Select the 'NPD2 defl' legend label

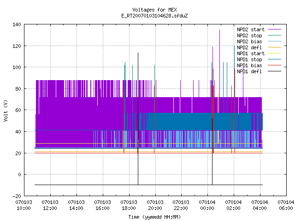point(249,47)
